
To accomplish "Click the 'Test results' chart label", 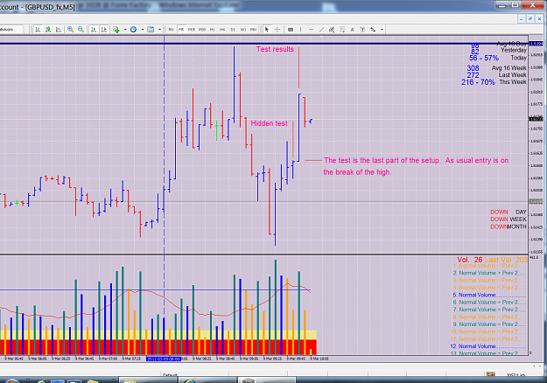I will tap(275, 49).
